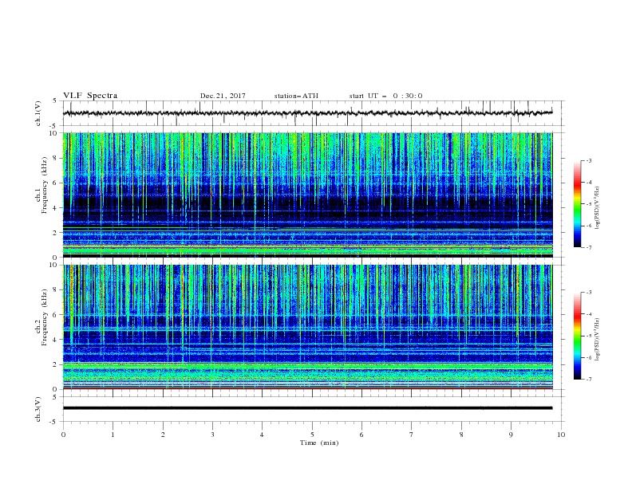632x488 pixels.
Task: Click tick label "5" on time axis
Action: pos(312,435)
